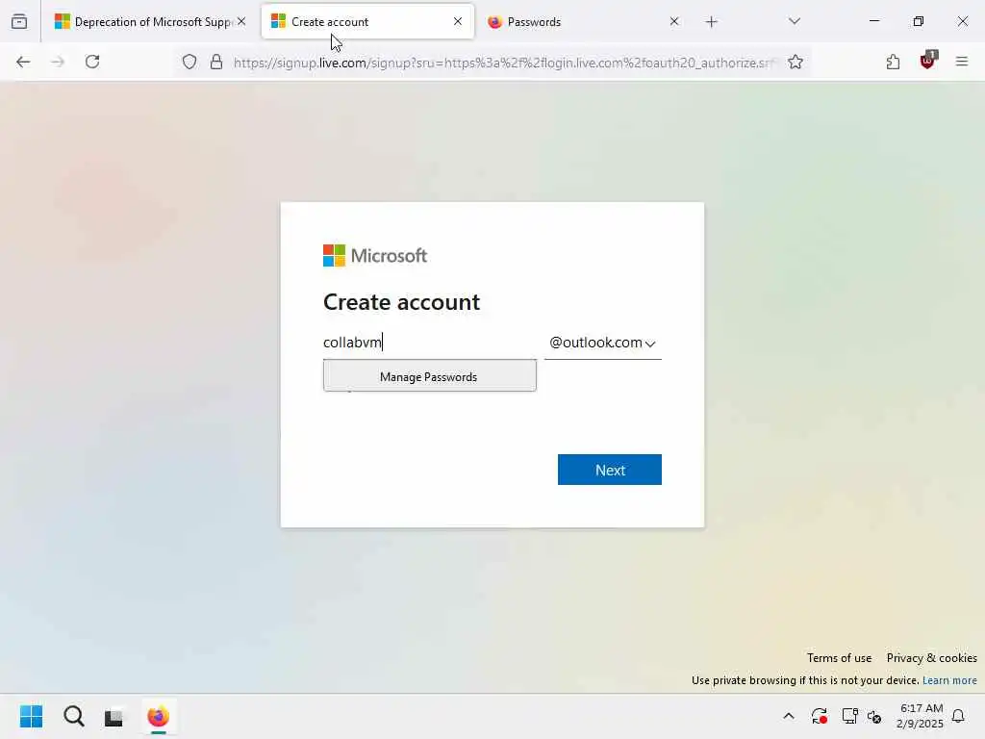Screen dimensions: 985x739
Task: Choose Manage Passwords from autofill popup
Action: pos(430,376)
